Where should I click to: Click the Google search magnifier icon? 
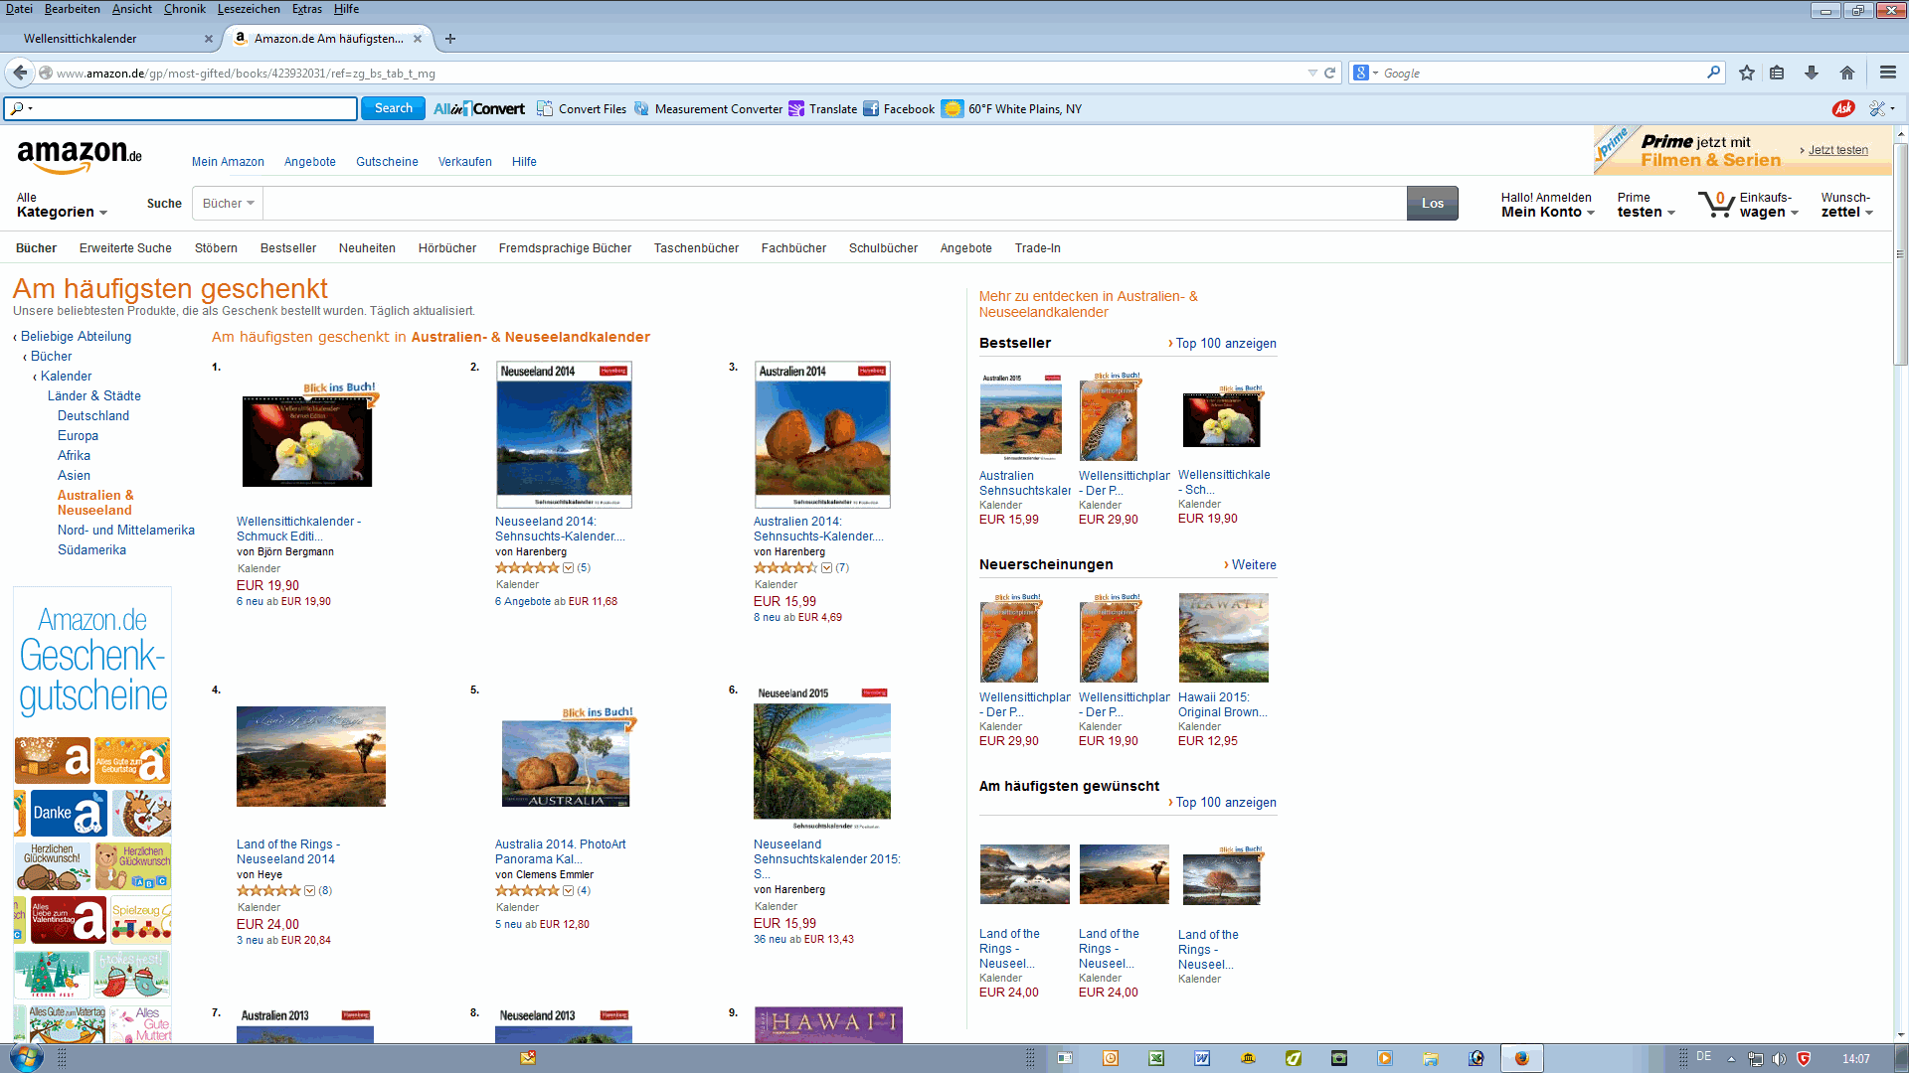[1714, 73]
